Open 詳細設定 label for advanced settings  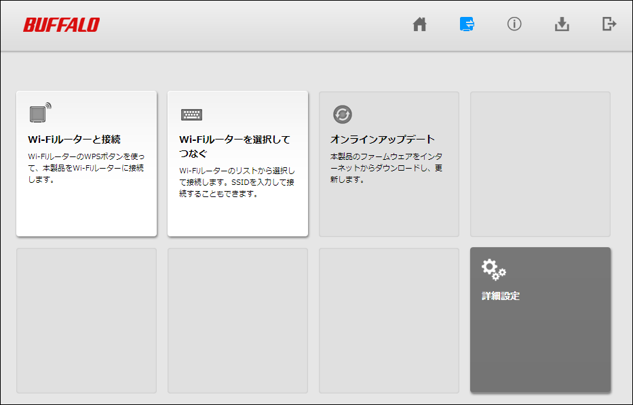(501, 296)
